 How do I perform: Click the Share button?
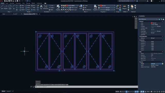coord(28,1)
